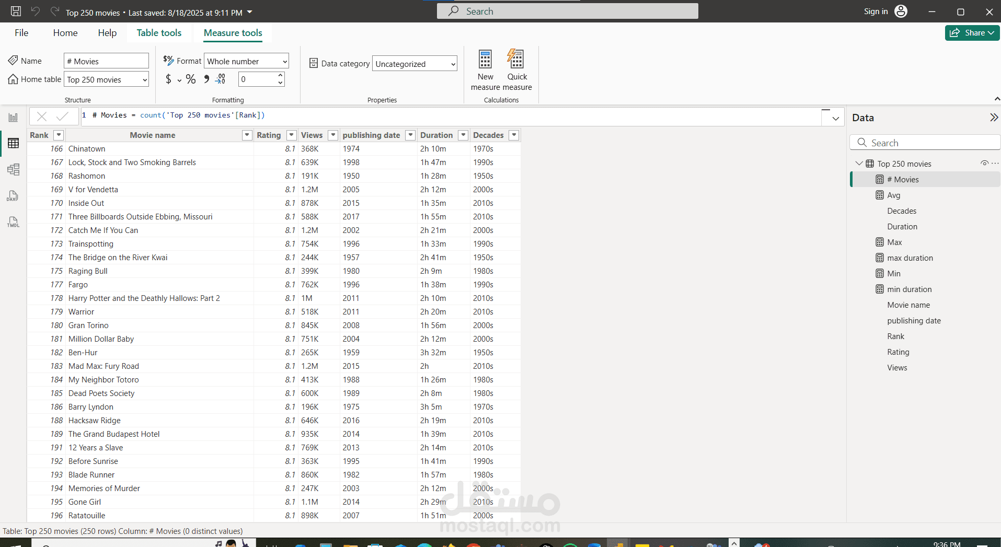1001x547 pixels.
Task: Click the Name measure input field
Action: (106, 61)
